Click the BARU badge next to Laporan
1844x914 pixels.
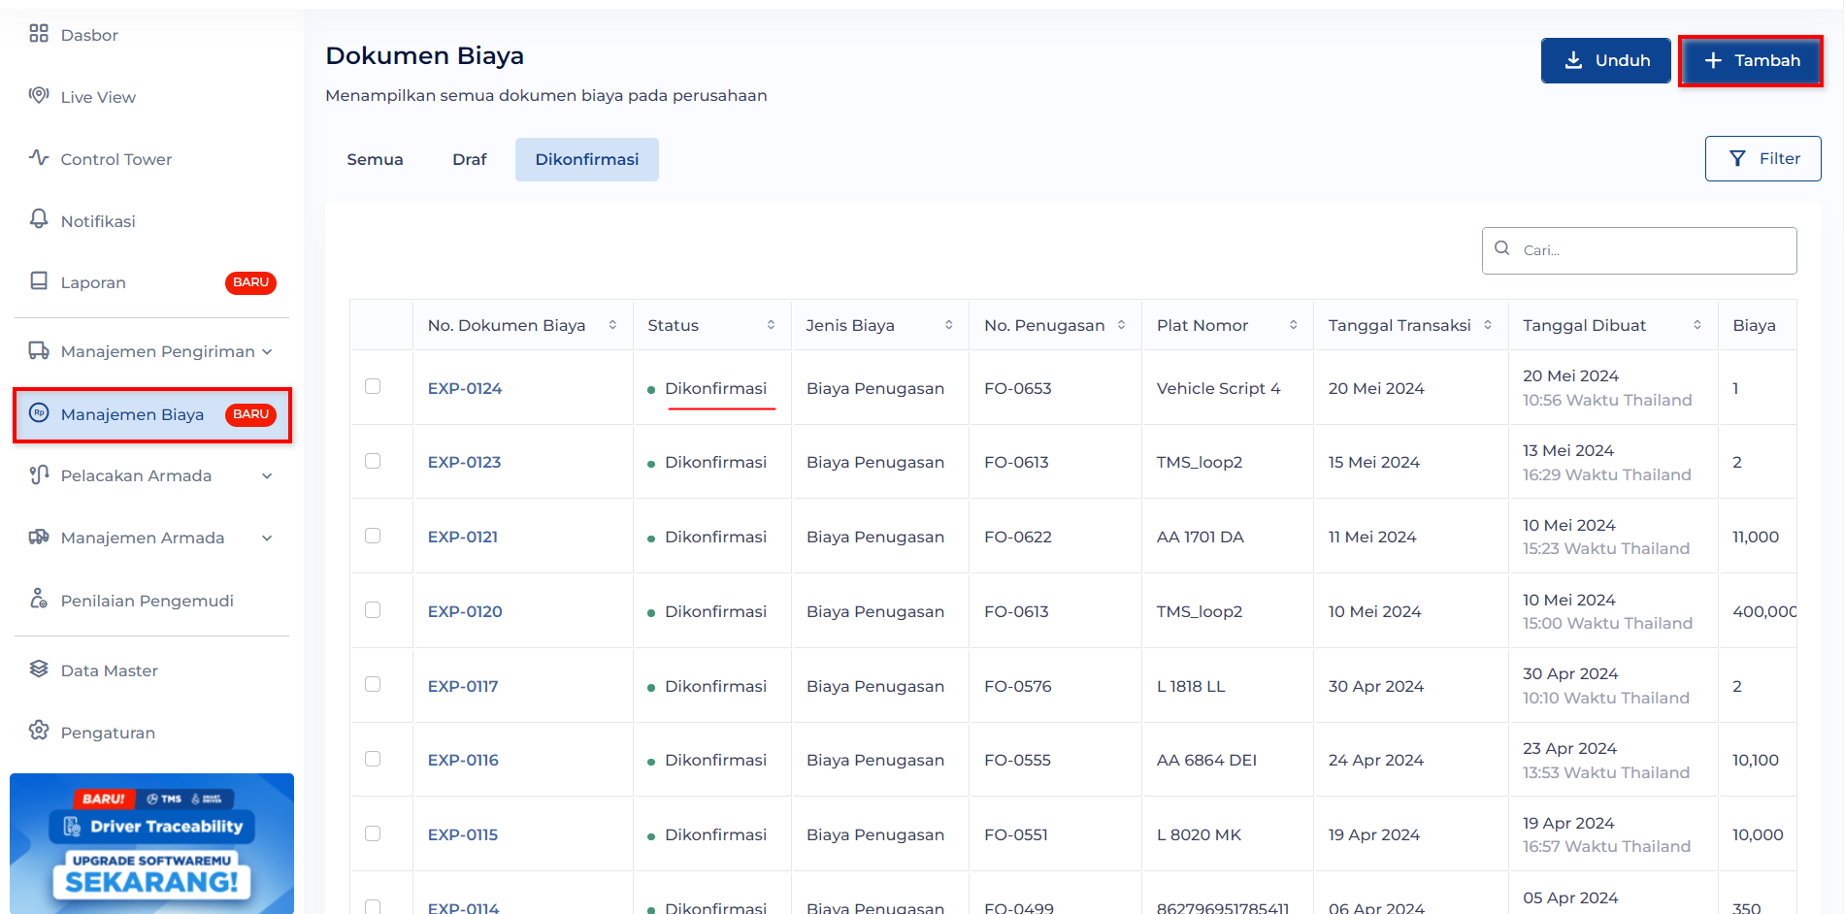250,282
